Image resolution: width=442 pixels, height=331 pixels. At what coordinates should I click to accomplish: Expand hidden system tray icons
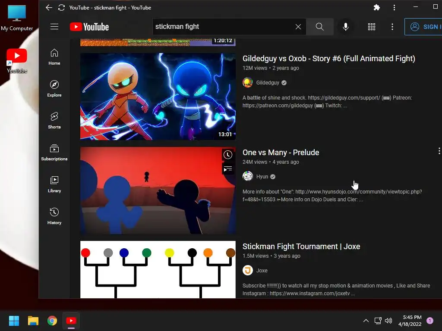point(366,321)
